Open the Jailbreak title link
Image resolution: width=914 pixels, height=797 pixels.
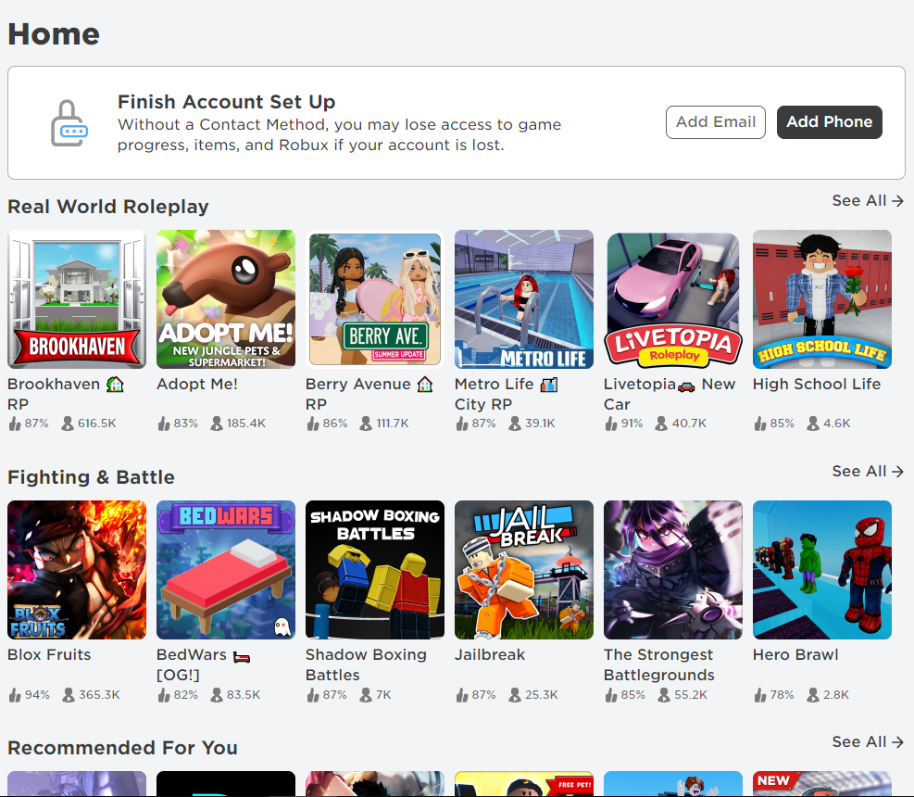coord(490,654)
